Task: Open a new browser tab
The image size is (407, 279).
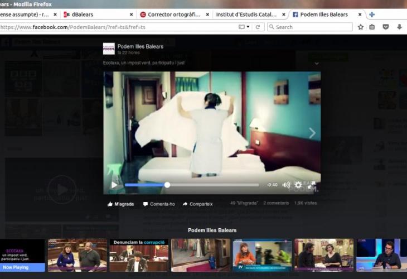Action: point(372,14)
